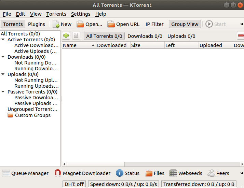This screenshot has width=244, height=188.
Task: Click the disabled Start play icon
Action: pyautogui.click(x=209, y=24)
